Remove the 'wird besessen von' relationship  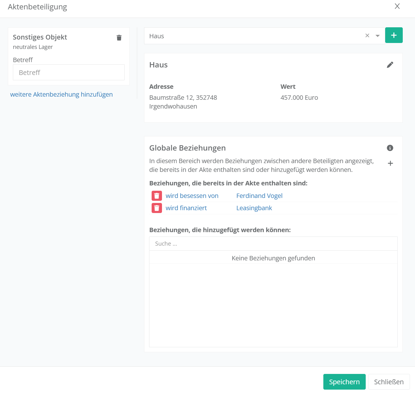[x=157, y=196]
